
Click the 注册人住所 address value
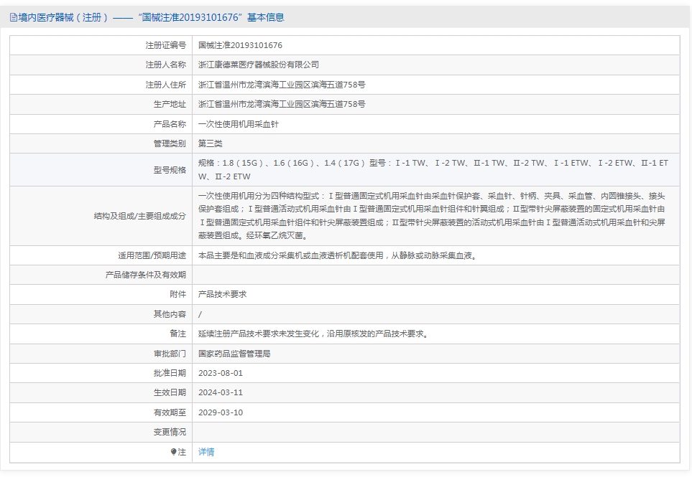coord(282,85)
